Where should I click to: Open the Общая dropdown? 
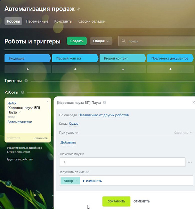click(101, 41)
